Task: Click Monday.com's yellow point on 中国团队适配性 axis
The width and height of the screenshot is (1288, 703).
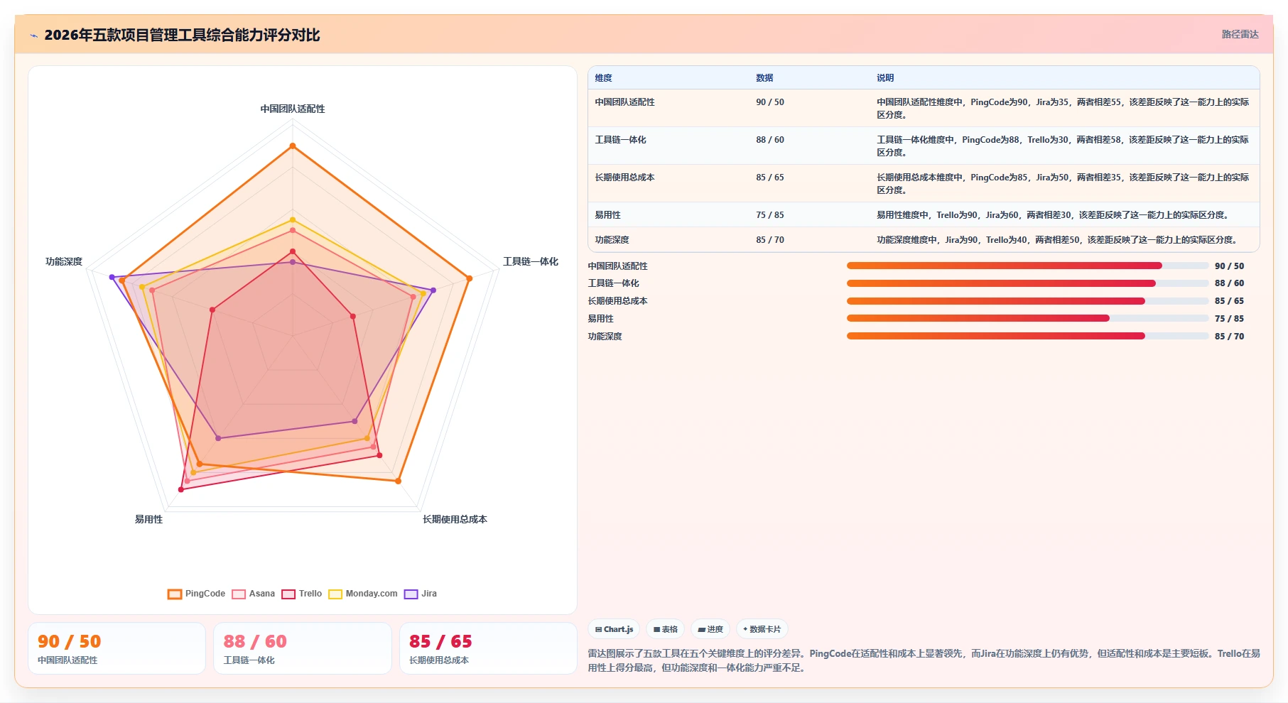Action: point(293,219)
